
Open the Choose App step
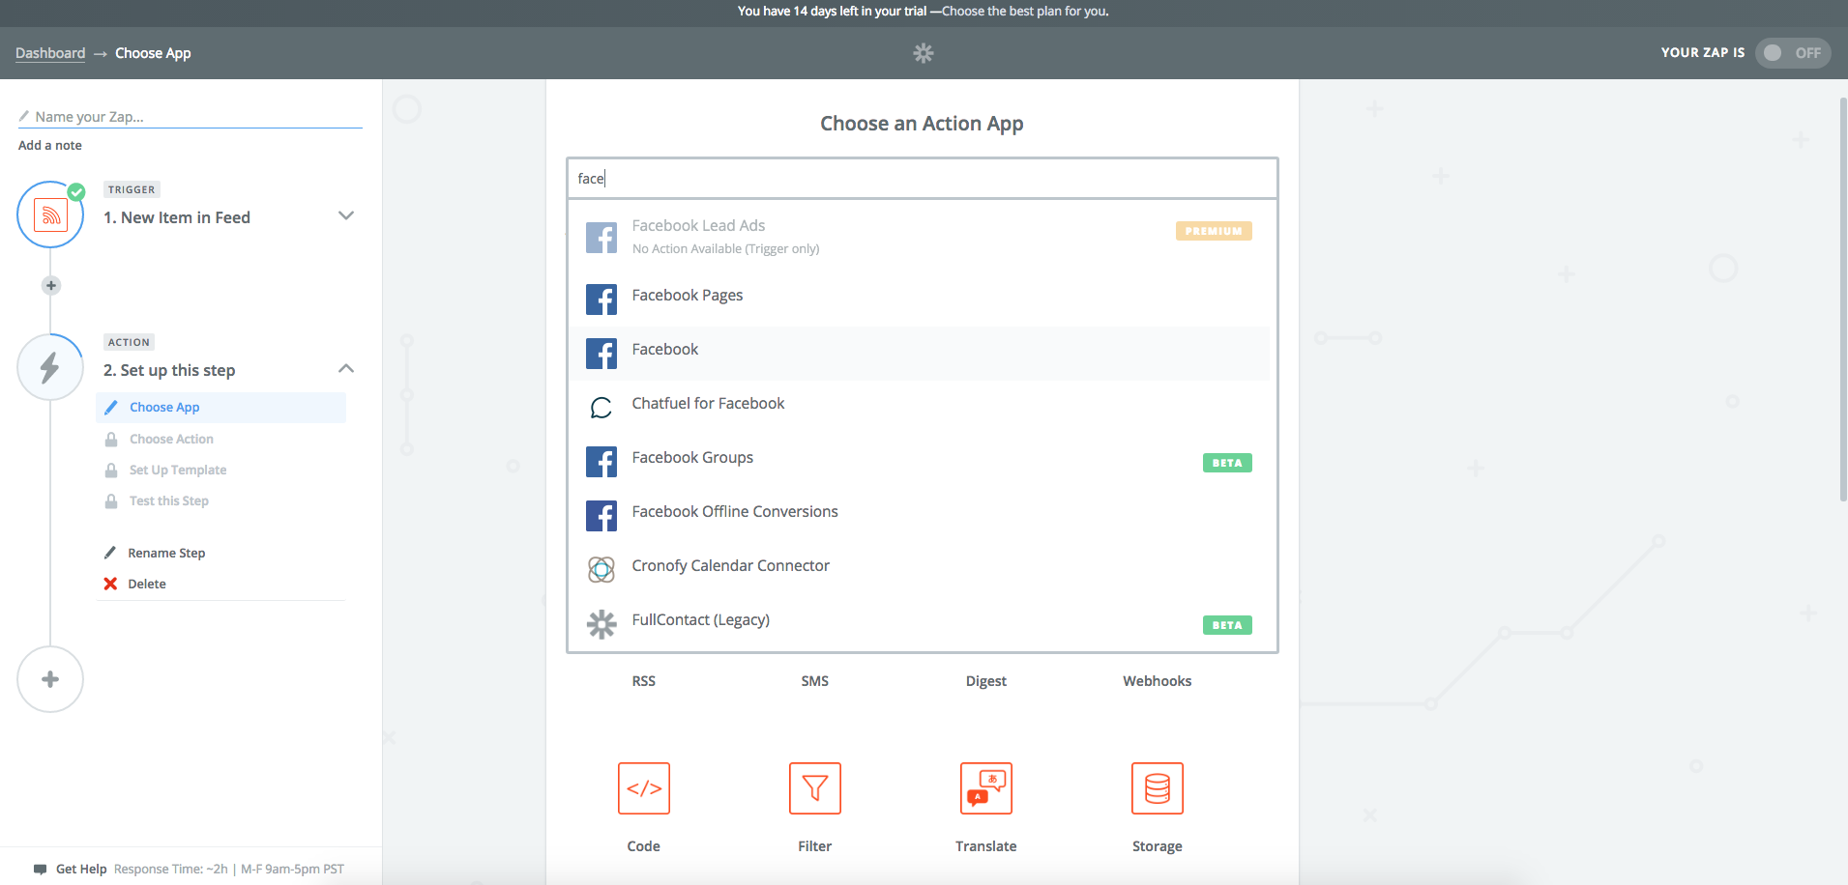point(221,408)
